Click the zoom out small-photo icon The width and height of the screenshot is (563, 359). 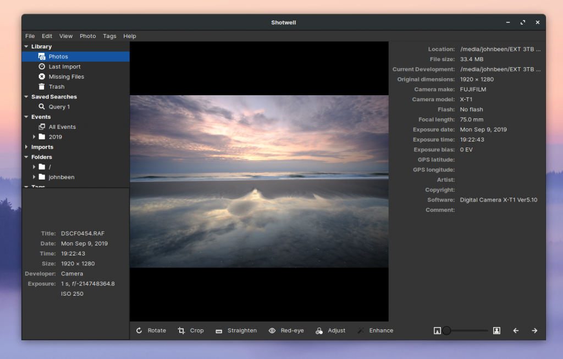click(x=437, y=330)
